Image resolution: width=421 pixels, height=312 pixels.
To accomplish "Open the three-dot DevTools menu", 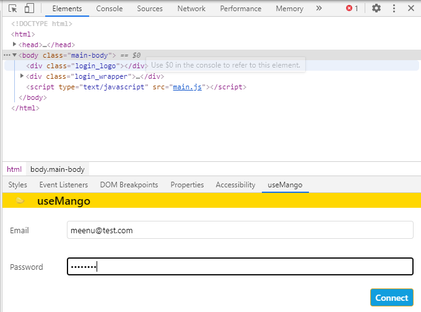I will 394,9.
